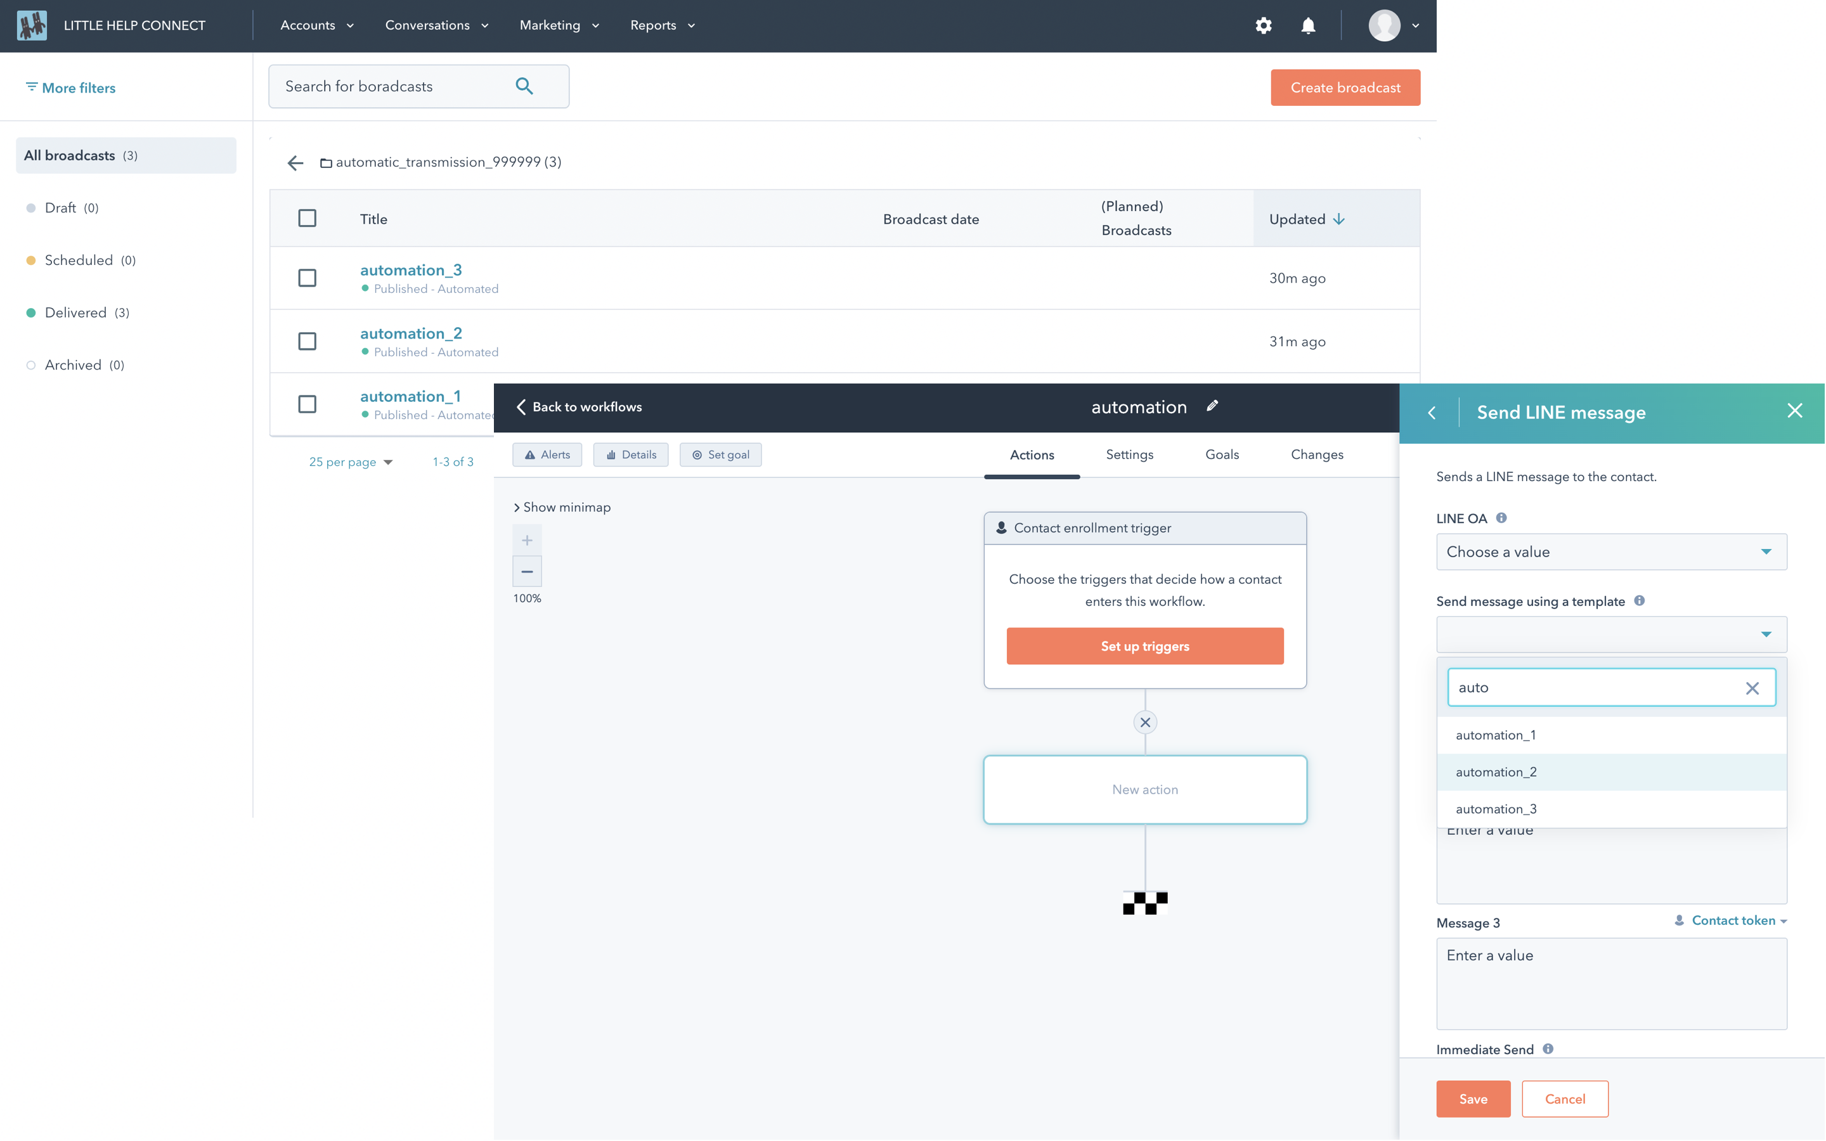Image resolution: width=1826 pixels, height=1141 pixels.
Task: Change the 25 per page dropdown
Action: (351, 462)
